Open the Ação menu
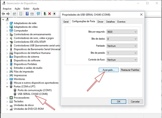This screenshot has height=118, width=162. (x=17, y=9)
